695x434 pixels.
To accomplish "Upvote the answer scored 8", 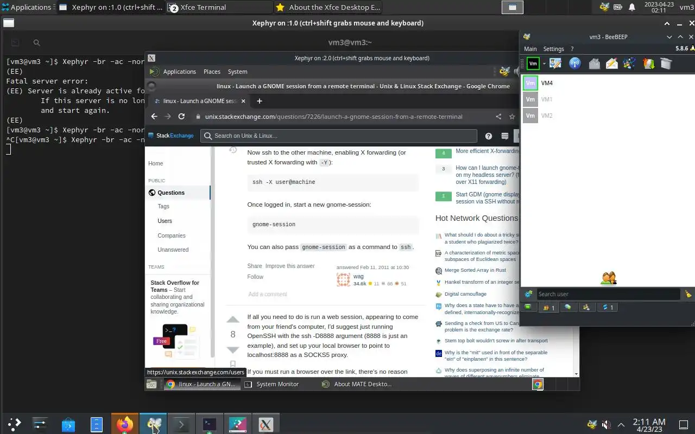I will coord(233,319).
